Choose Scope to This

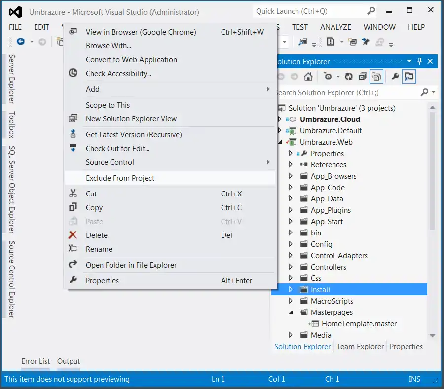170,105
